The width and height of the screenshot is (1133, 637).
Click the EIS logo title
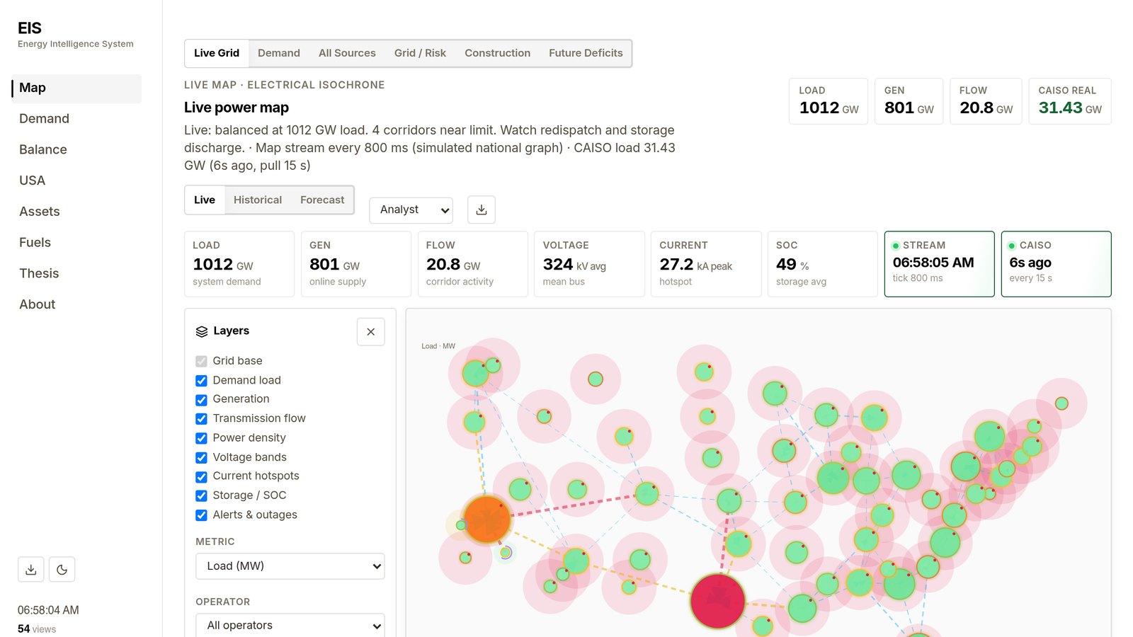tap(30, 28)
